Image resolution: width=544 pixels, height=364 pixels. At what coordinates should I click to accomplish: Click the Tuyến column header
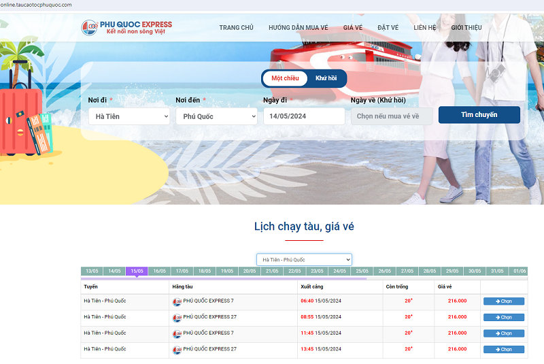click(90, 286)
